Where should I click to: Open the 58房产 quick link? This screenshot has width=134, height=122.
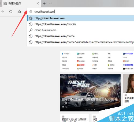[x=95, y=69]
